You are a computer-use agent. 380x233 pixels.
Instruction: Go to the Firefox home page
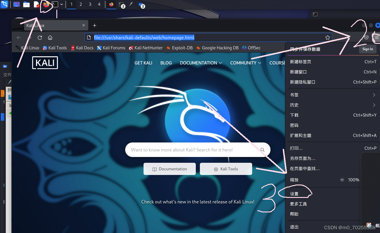point(50,37)
